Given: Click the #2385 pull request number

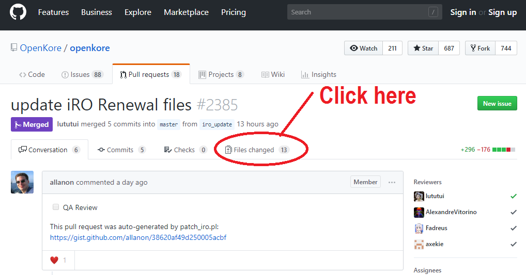Looking at the screenshot, I should tap(218, 105).
